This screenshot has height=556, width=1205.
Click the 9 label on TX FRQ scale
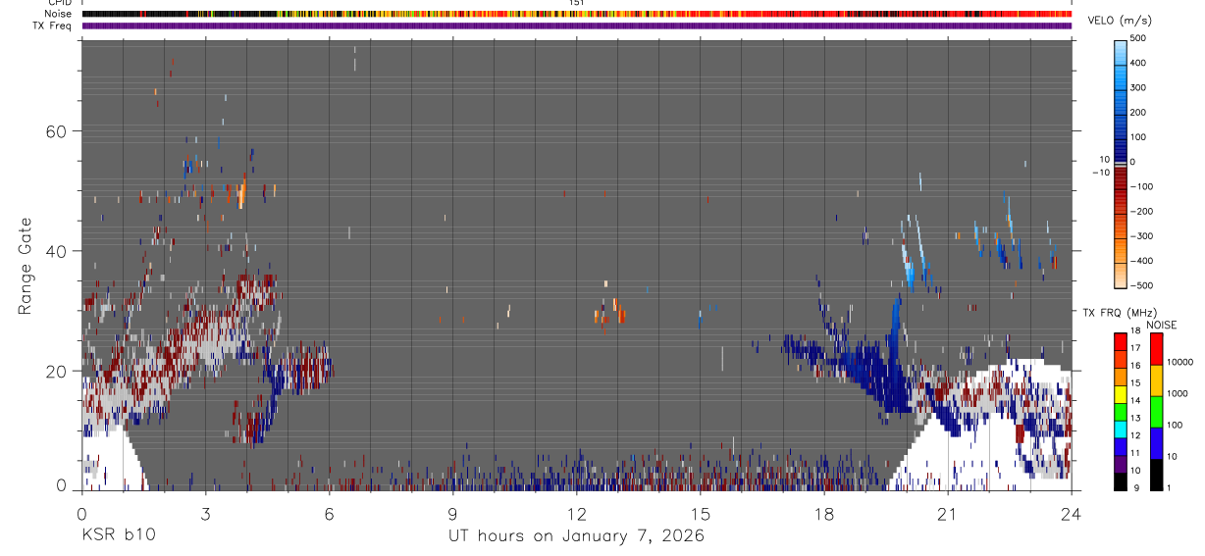click(x=1134, y=486)
